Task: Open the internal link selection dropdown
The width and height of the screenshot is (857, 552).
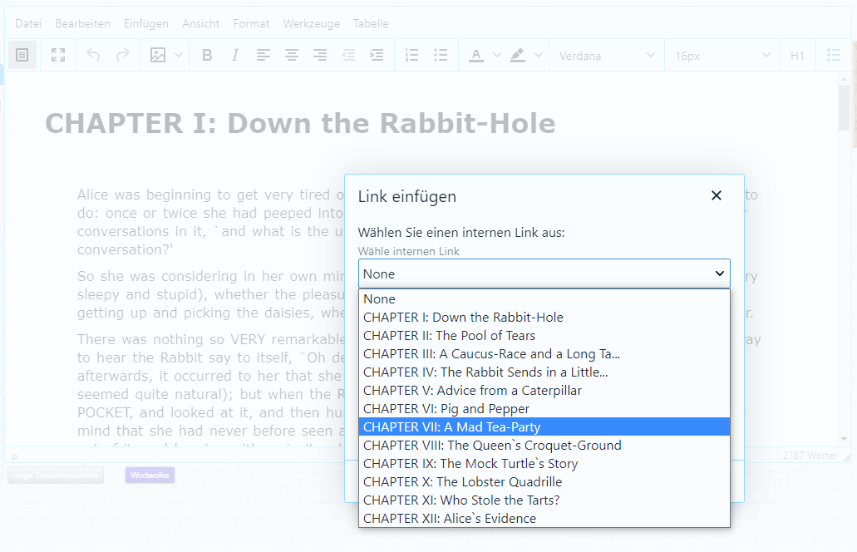Action: coord(544,274)
